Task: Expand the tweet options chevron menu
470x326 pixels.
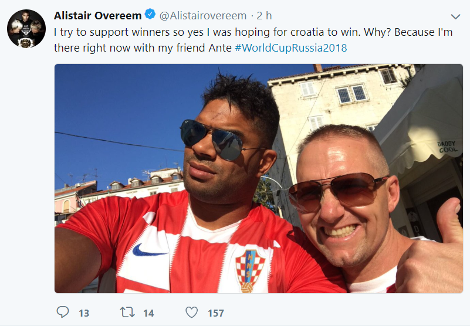Action: (455, 16)
